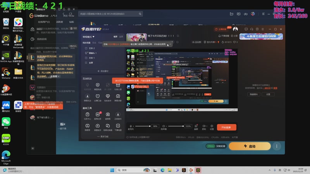Click the yellow 启动 launch button in WeGame
This screenshot has width=310, height=174.
coord(250,146)
